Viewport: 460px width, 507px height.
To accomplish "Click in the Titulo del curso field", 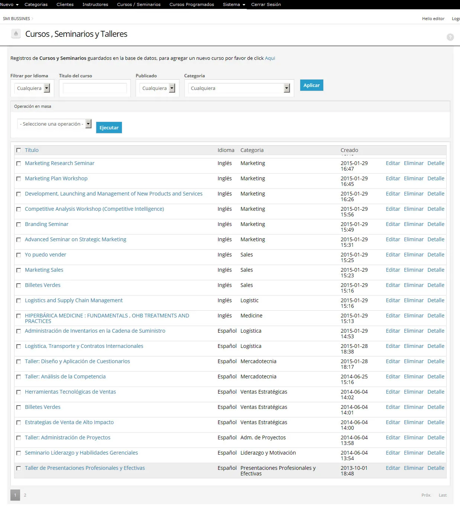I will [x=95, y=88].
